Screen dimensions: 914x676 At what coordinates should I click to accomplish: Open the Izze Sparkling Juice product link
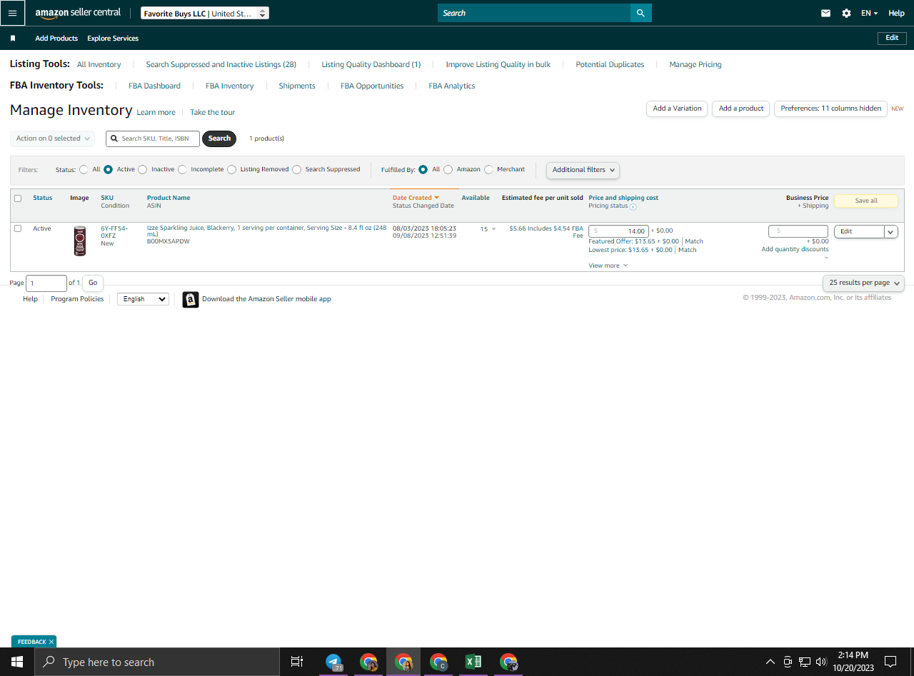[267, 231]
